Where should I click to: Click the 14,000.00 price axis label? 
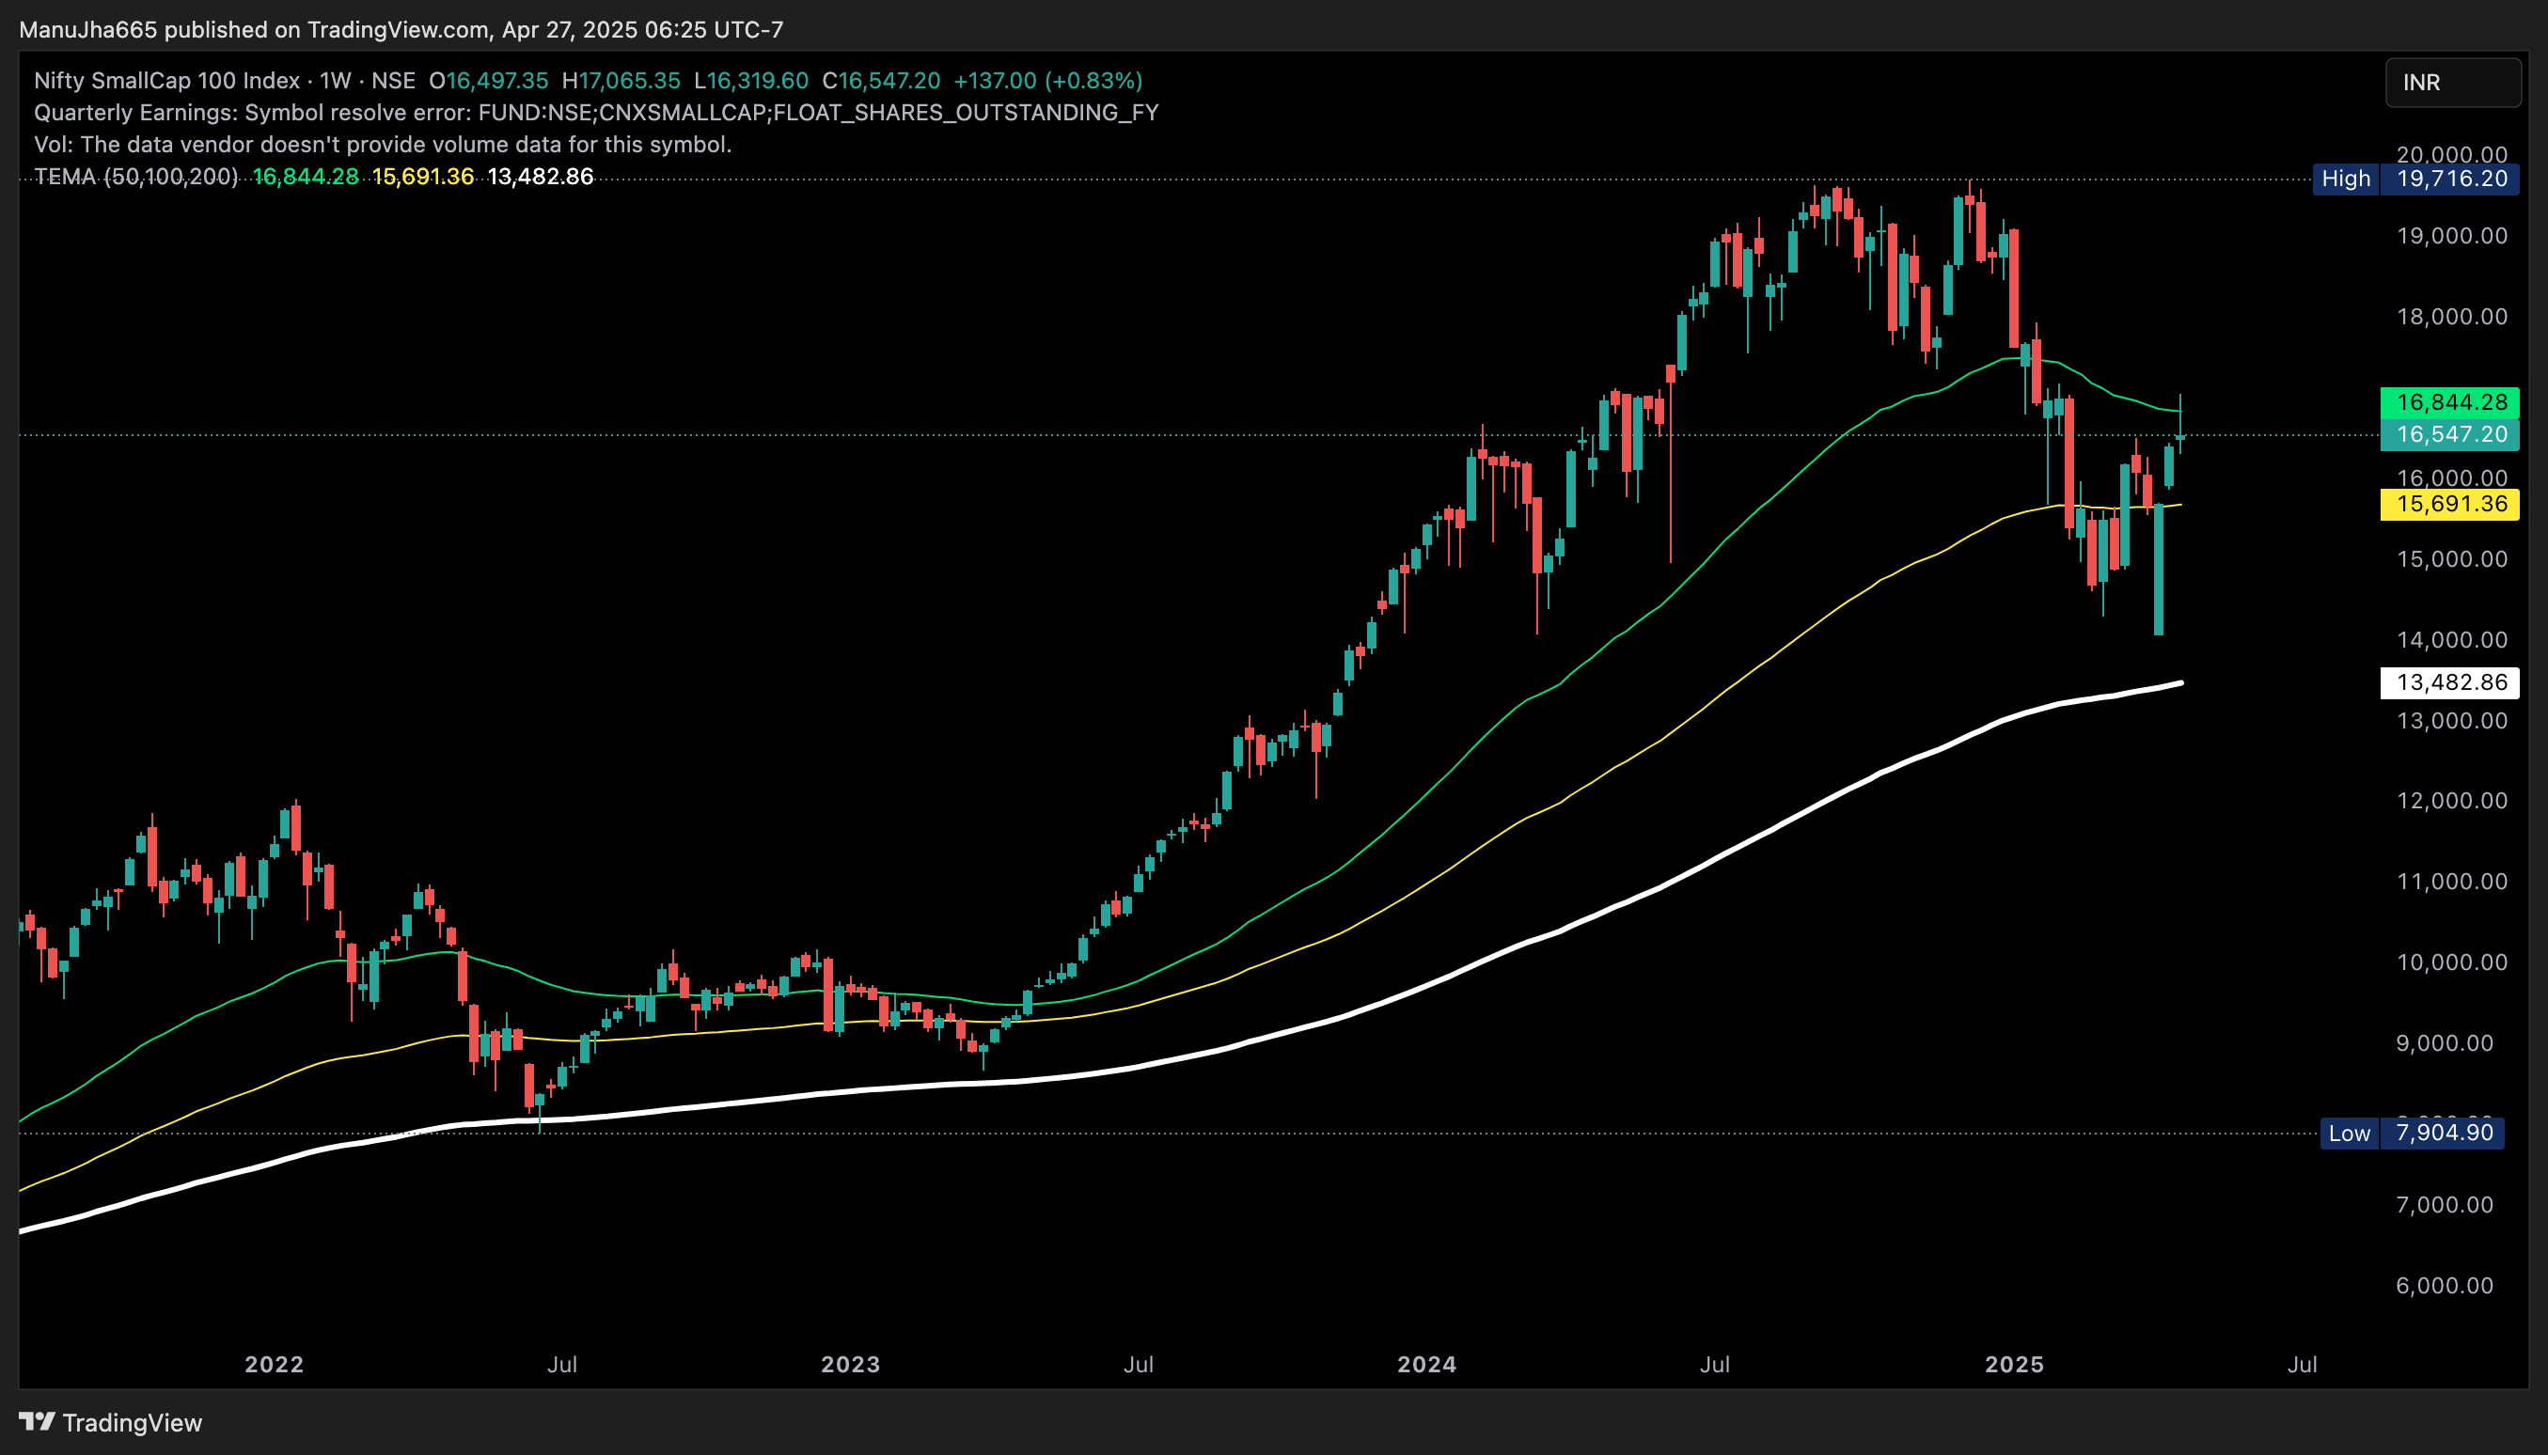coord(2451,639)
